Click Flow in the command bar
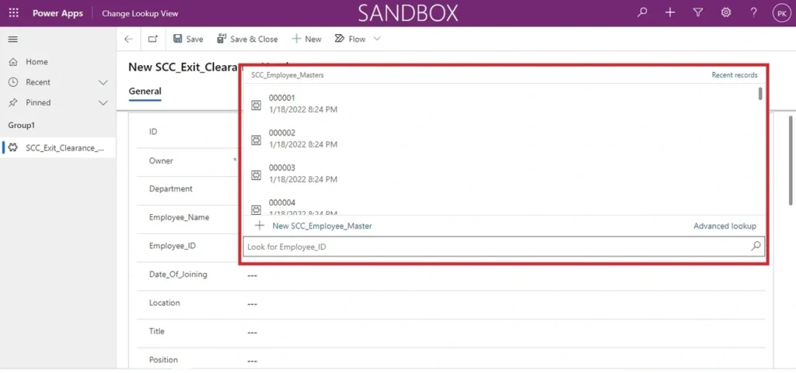Image resolution: width=796 pixels, height=373 pixels. (x=351, y=39)
